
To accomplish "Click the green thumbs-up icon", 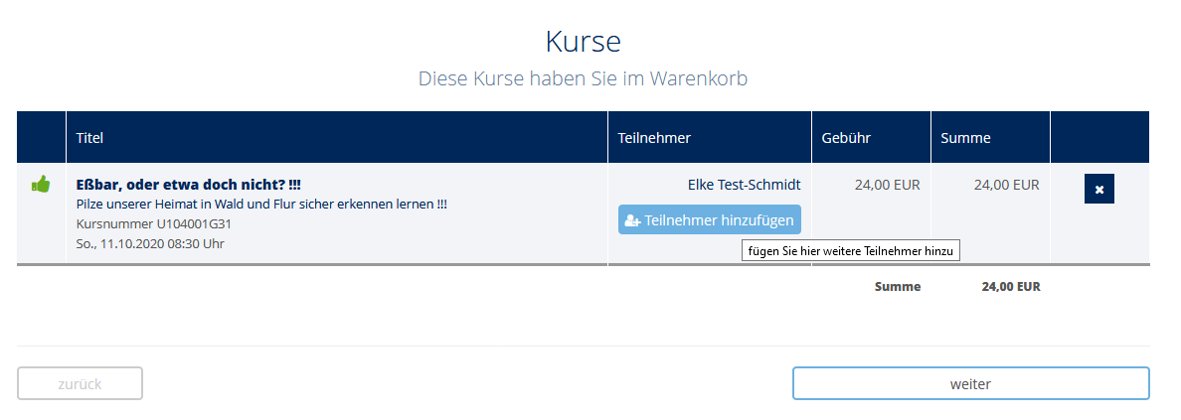I will click(x=41, y=184).
